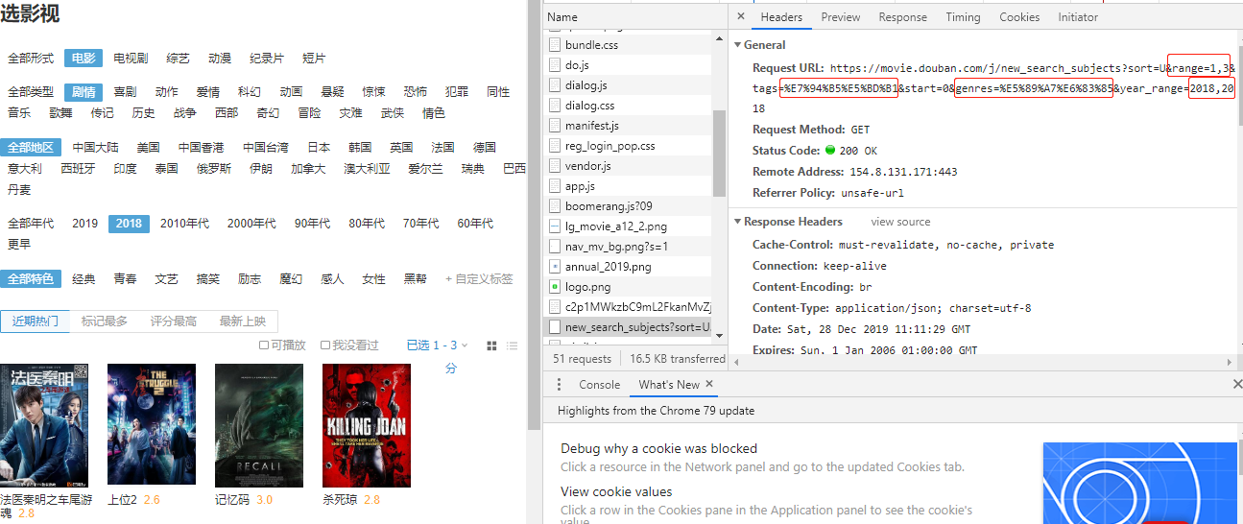
Task: Select 全部特色 feature filter
Action: (x=32, y=279)
